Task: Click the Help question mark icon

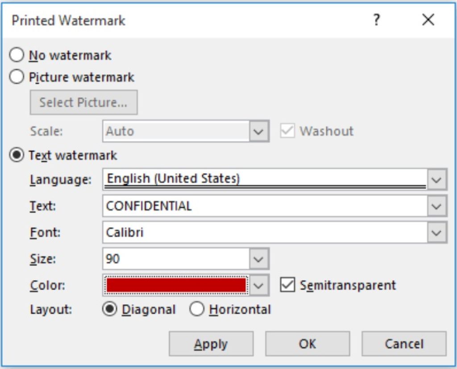Action: click(376, 20)
